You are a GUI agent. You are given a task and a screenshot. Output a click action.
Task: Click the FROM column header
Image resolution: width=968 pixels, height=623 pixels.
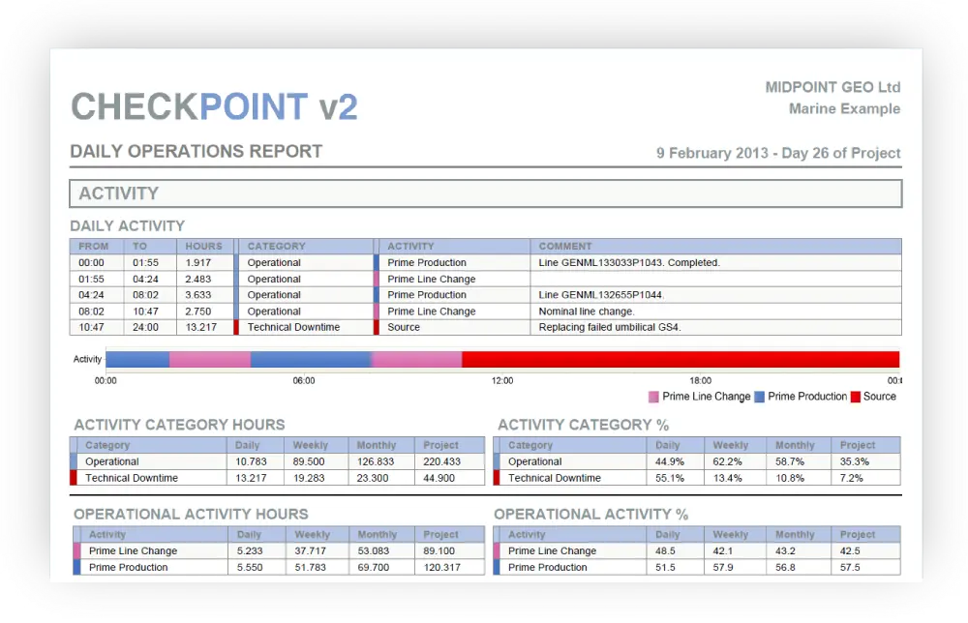point(93,246)
